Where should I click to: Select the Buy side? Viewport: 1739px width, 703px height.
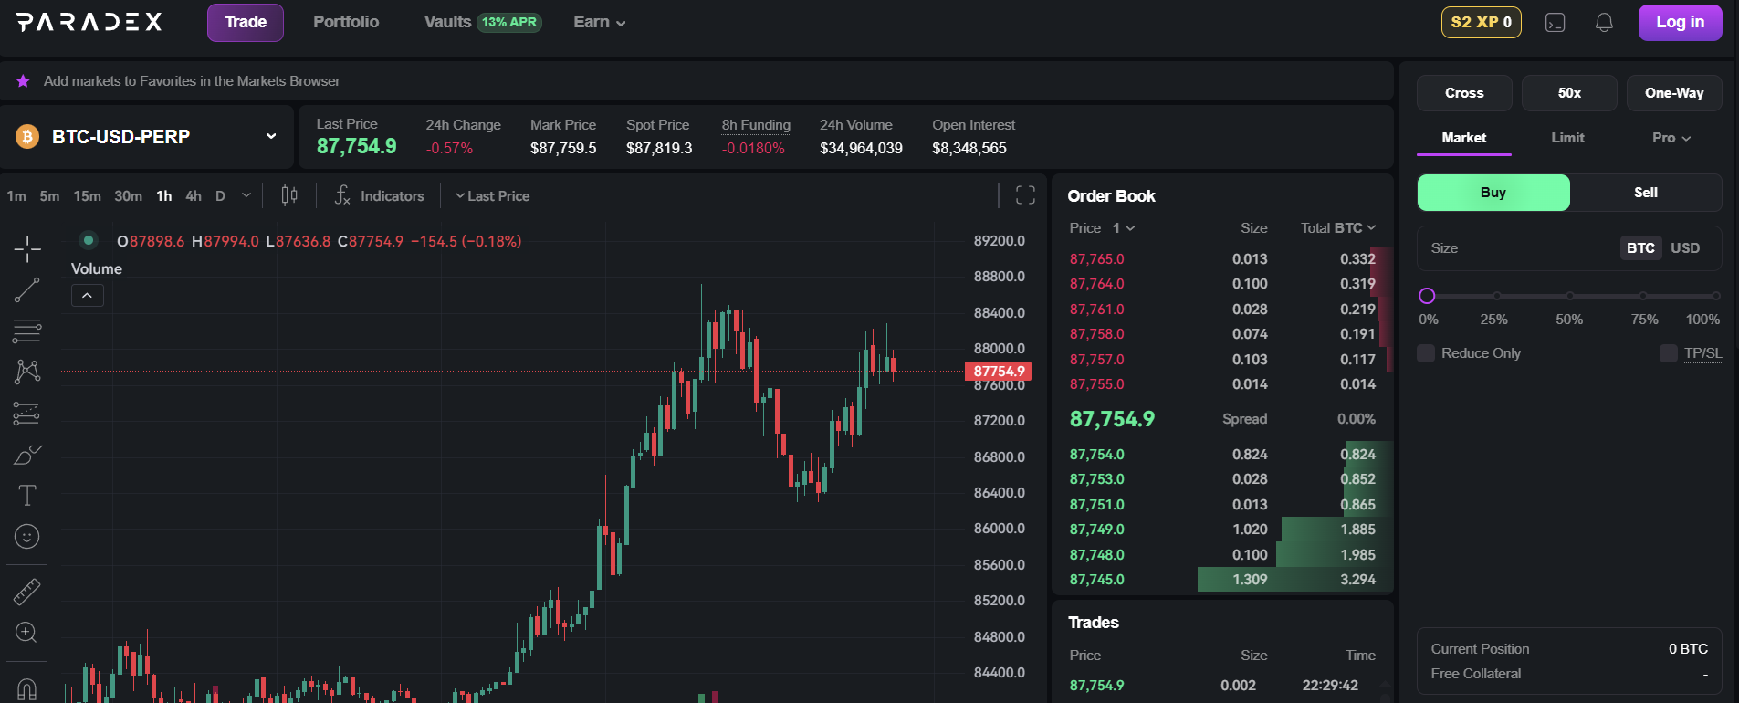click(x=1493, y=193)
